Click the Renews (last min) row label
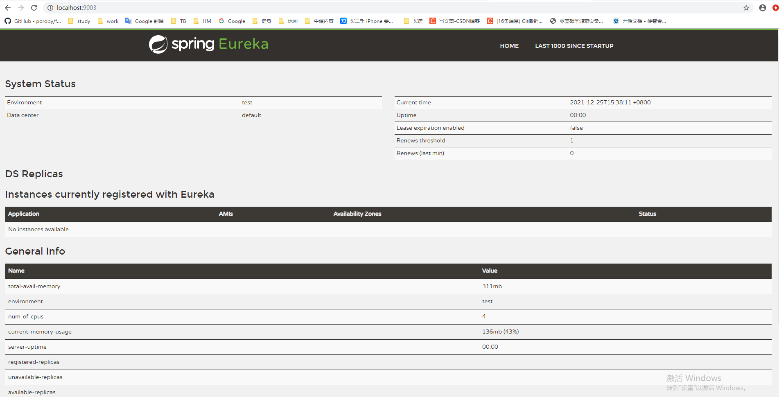779x397 pixels. (420, 153)
